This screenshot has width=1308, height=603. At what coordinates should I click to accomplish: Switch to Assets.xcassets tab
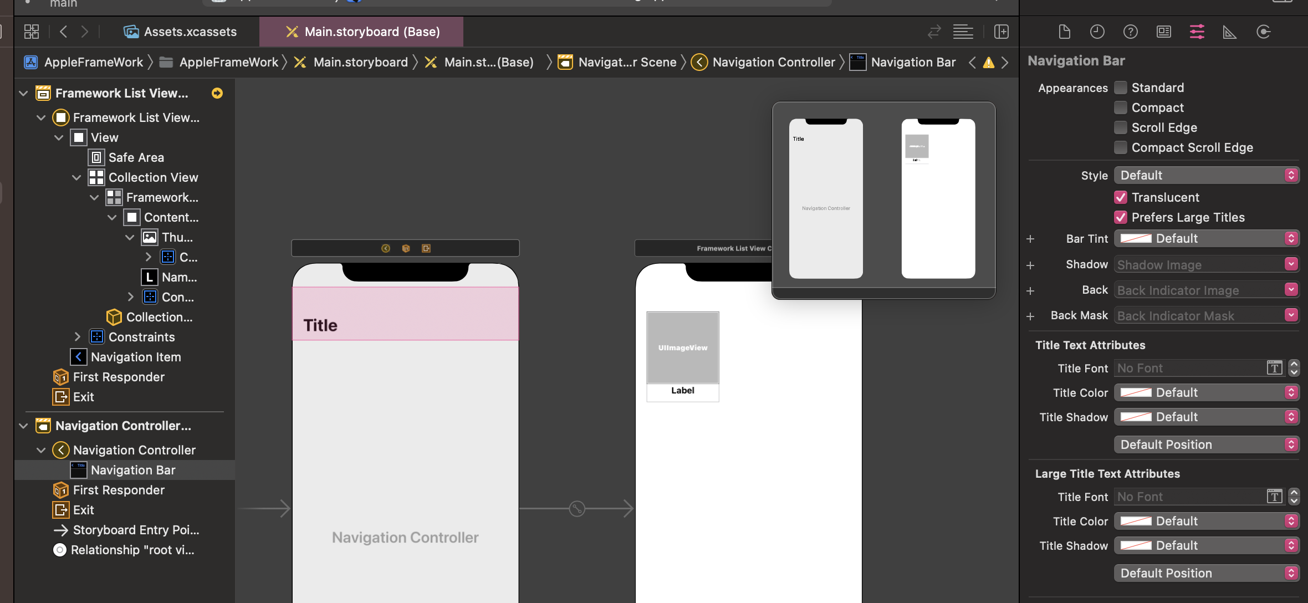point(181,32)
